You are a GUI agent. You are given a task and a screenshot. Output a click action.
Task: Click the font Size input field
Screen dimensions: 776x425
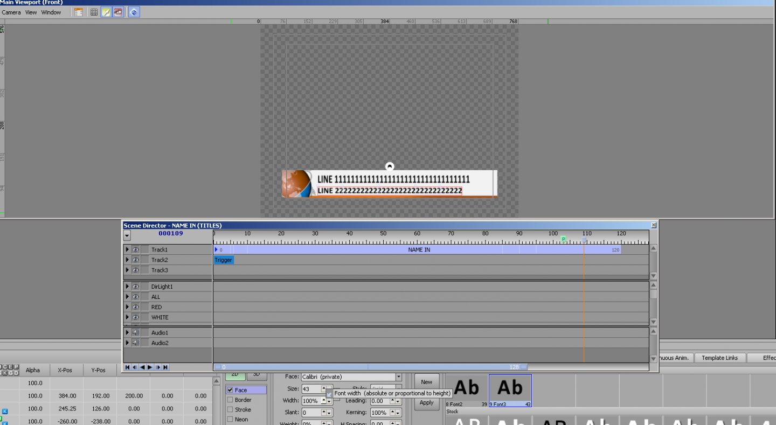click(x=311, y=389)
